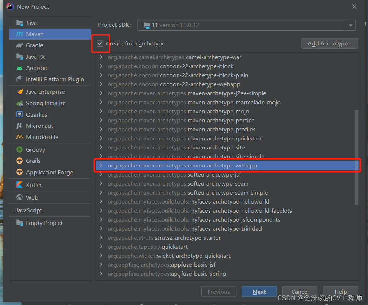Close the New Project dialog
The width and height of the screenshot is (368, 305).
354,6
